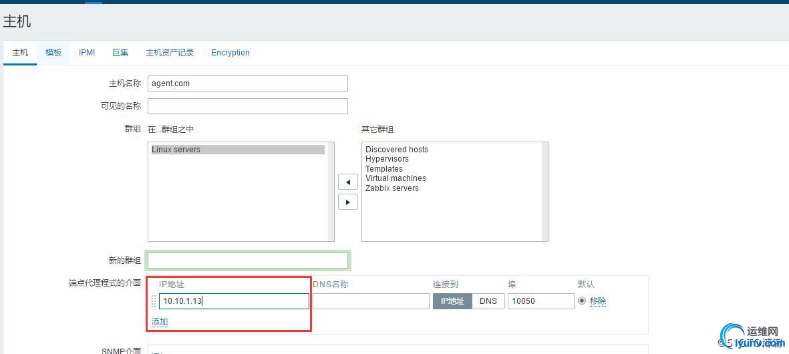
Task: Click the in-groups list scrollbar
Action: click(331, 192)
